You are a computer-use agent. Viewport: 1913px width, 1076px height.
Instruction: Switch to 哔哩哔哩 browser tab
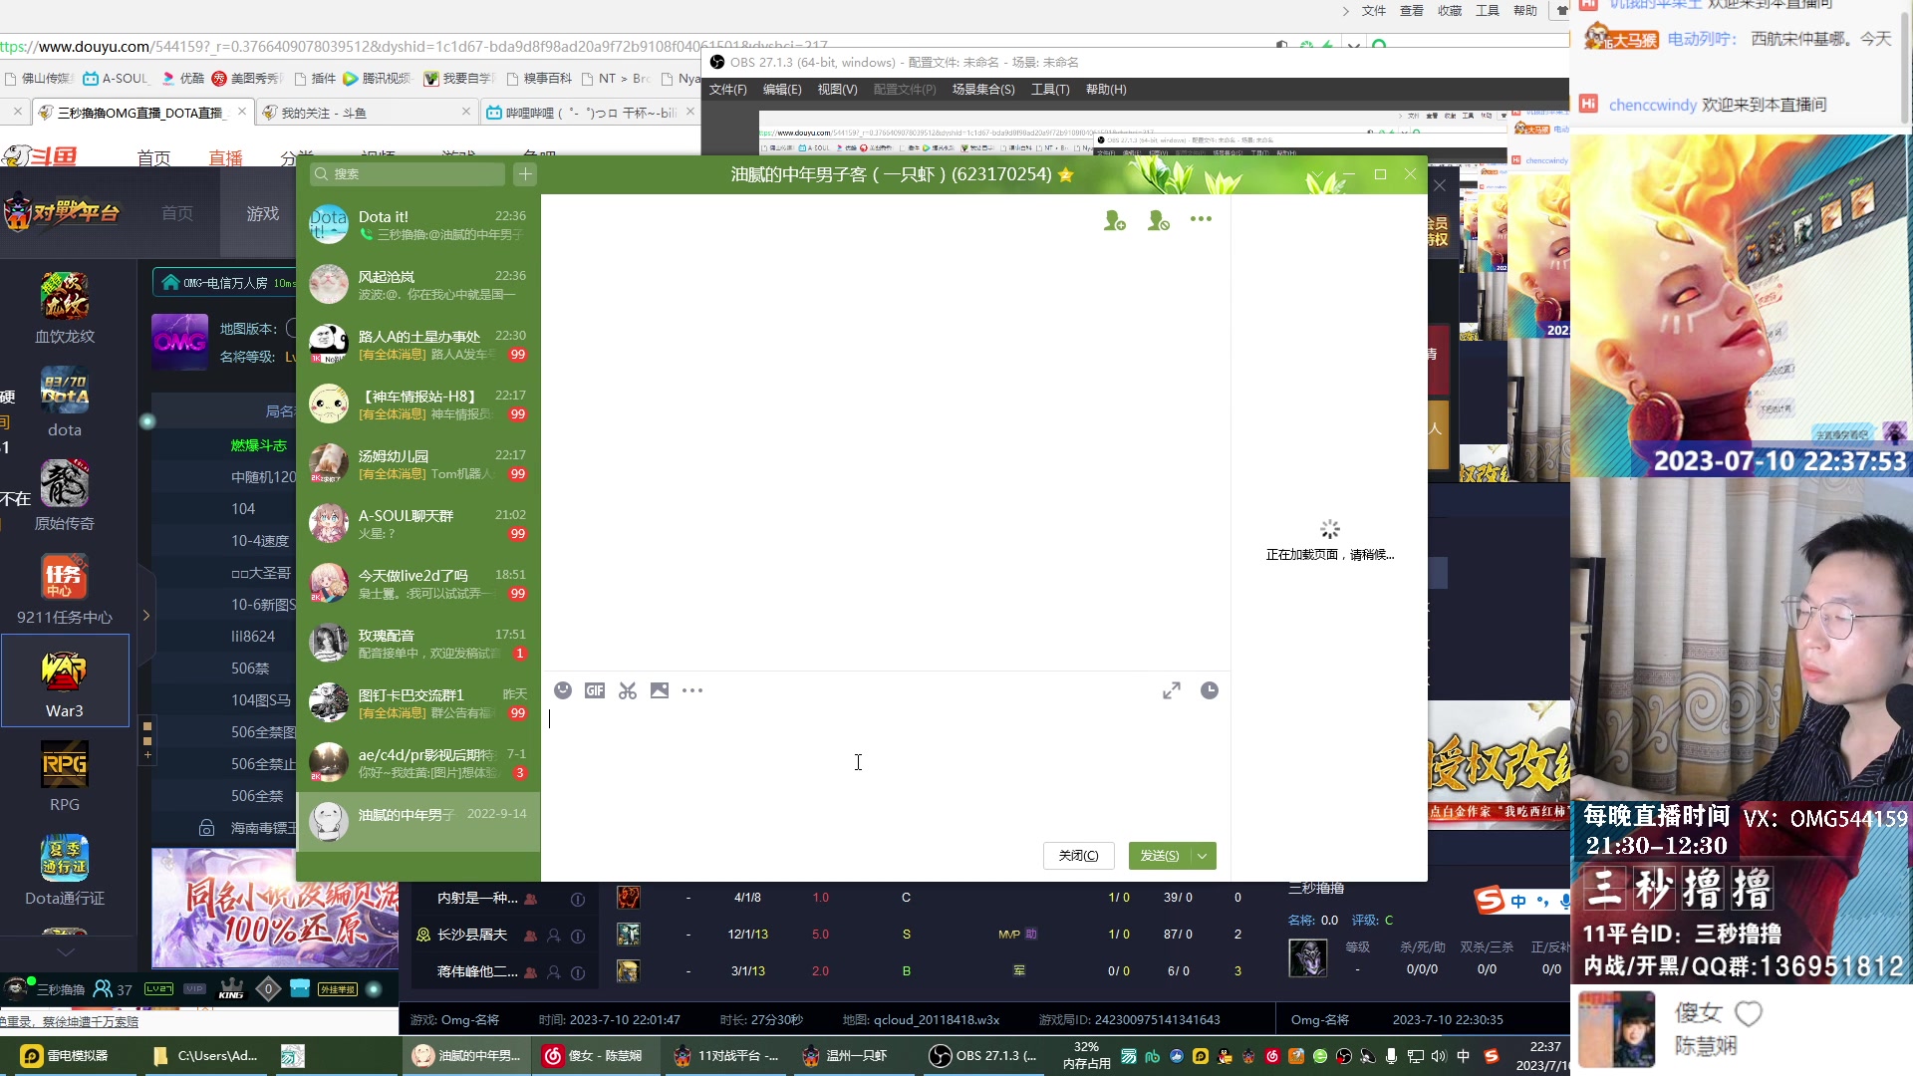tap(588, 113)
